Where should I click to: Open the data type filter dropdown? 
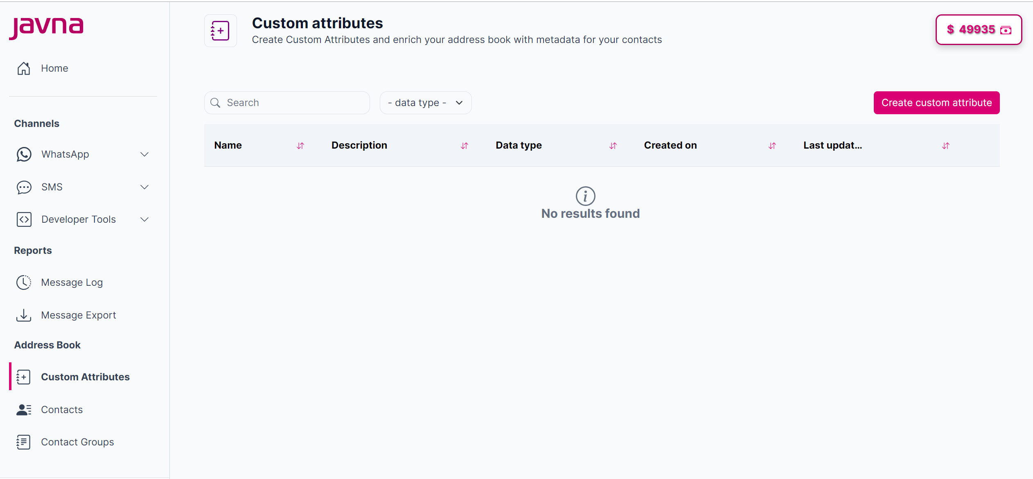pyautogui.click(x=425, y=103)
